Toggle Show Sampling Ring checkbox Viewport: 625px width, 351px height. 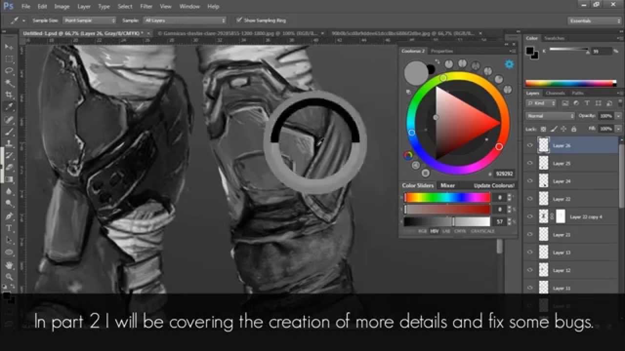pyautogui.click(x=239, y=20)
